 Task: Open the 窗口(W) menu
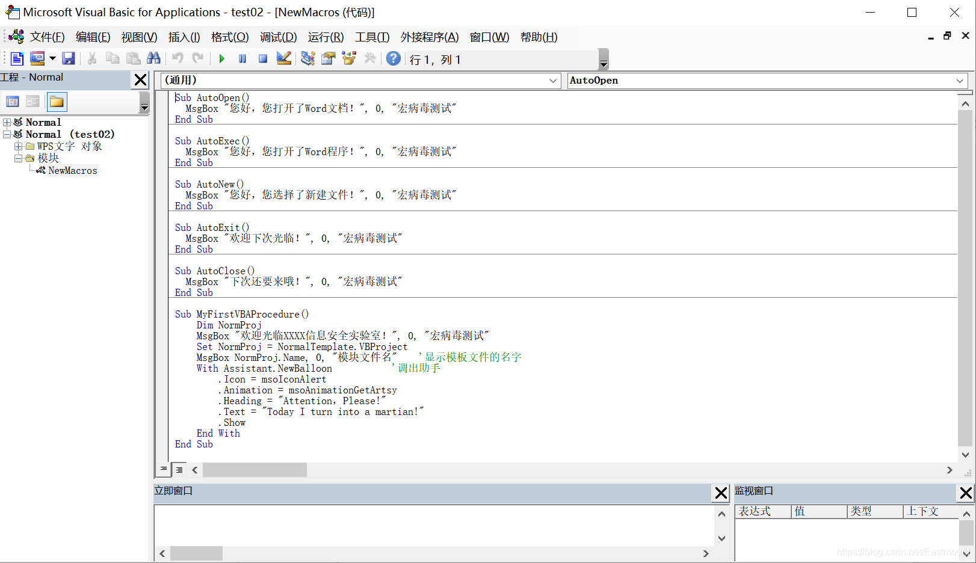(x=490, y=37)
